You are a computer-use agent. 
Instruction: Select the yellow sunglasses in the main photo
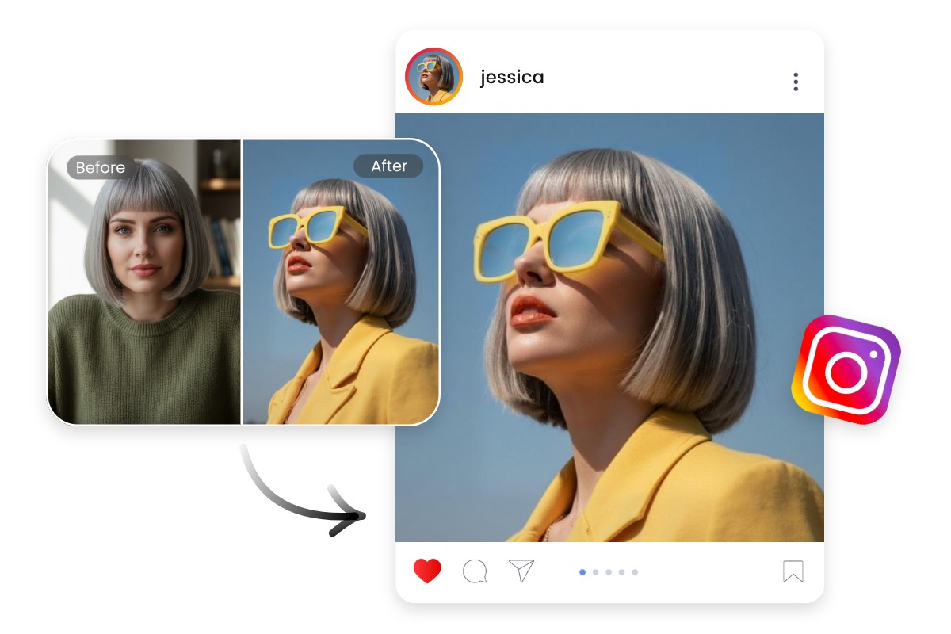(555, 238)
